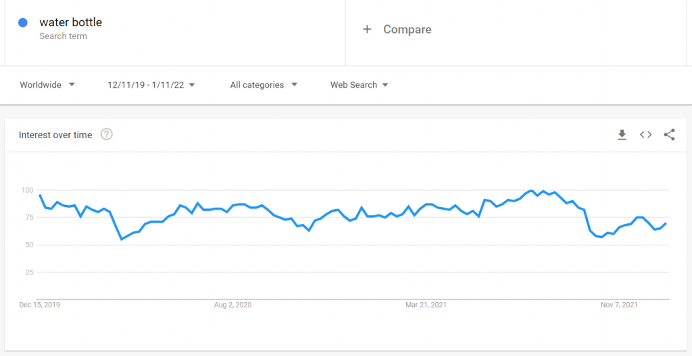Select the blue water bottle term dot
Screen dimensions: 692x356
point(23,22)
